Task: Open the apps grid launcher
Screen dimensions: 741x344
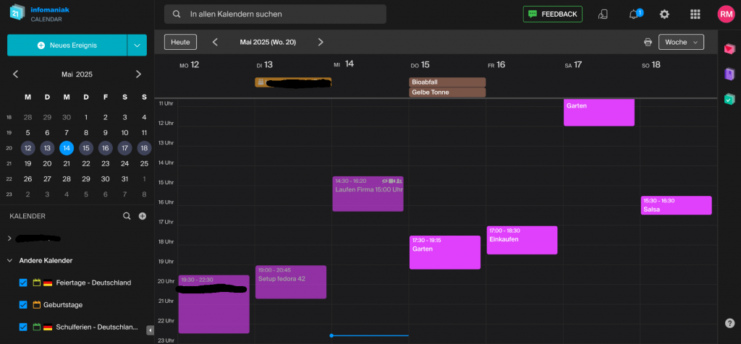Action: (x=695, y=14)
